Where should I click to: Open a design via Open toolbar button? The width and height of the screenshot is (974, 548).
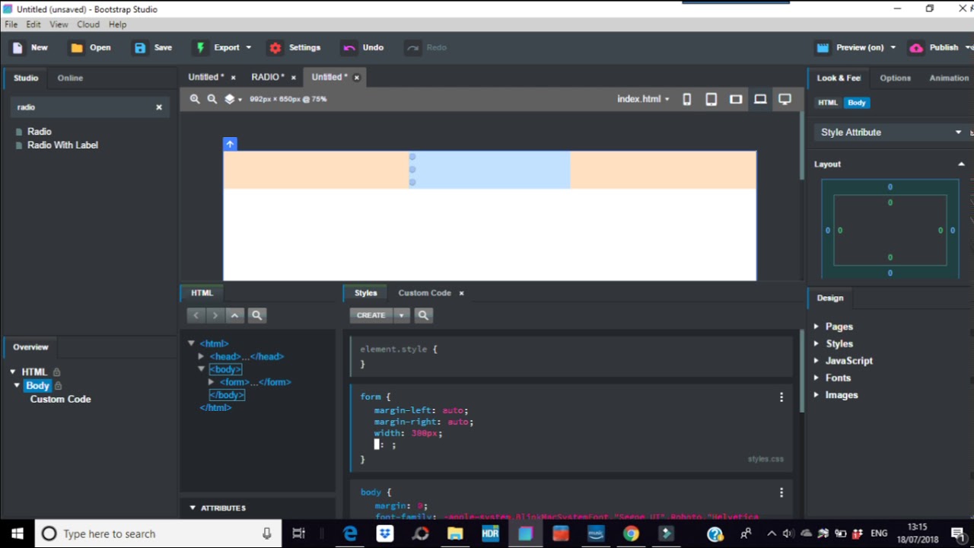91,47
